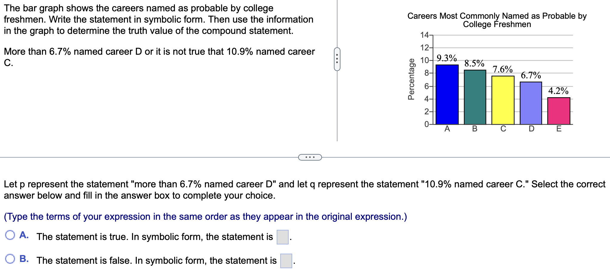Click the answer box next to choice A

click(282, 237)
